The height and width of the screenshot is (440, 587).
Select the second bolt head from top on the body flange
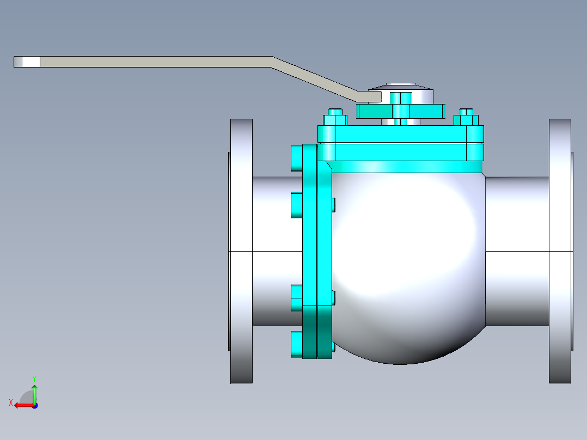(x=296, y=205)
